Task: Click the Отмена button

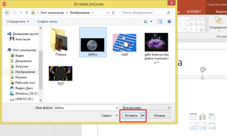Action: pyautogui.click(x=159, y=116)
